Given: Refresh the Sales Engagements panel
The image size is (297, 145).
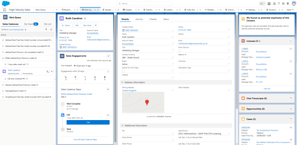Looking at the screenshot, I should click(108, 56).
